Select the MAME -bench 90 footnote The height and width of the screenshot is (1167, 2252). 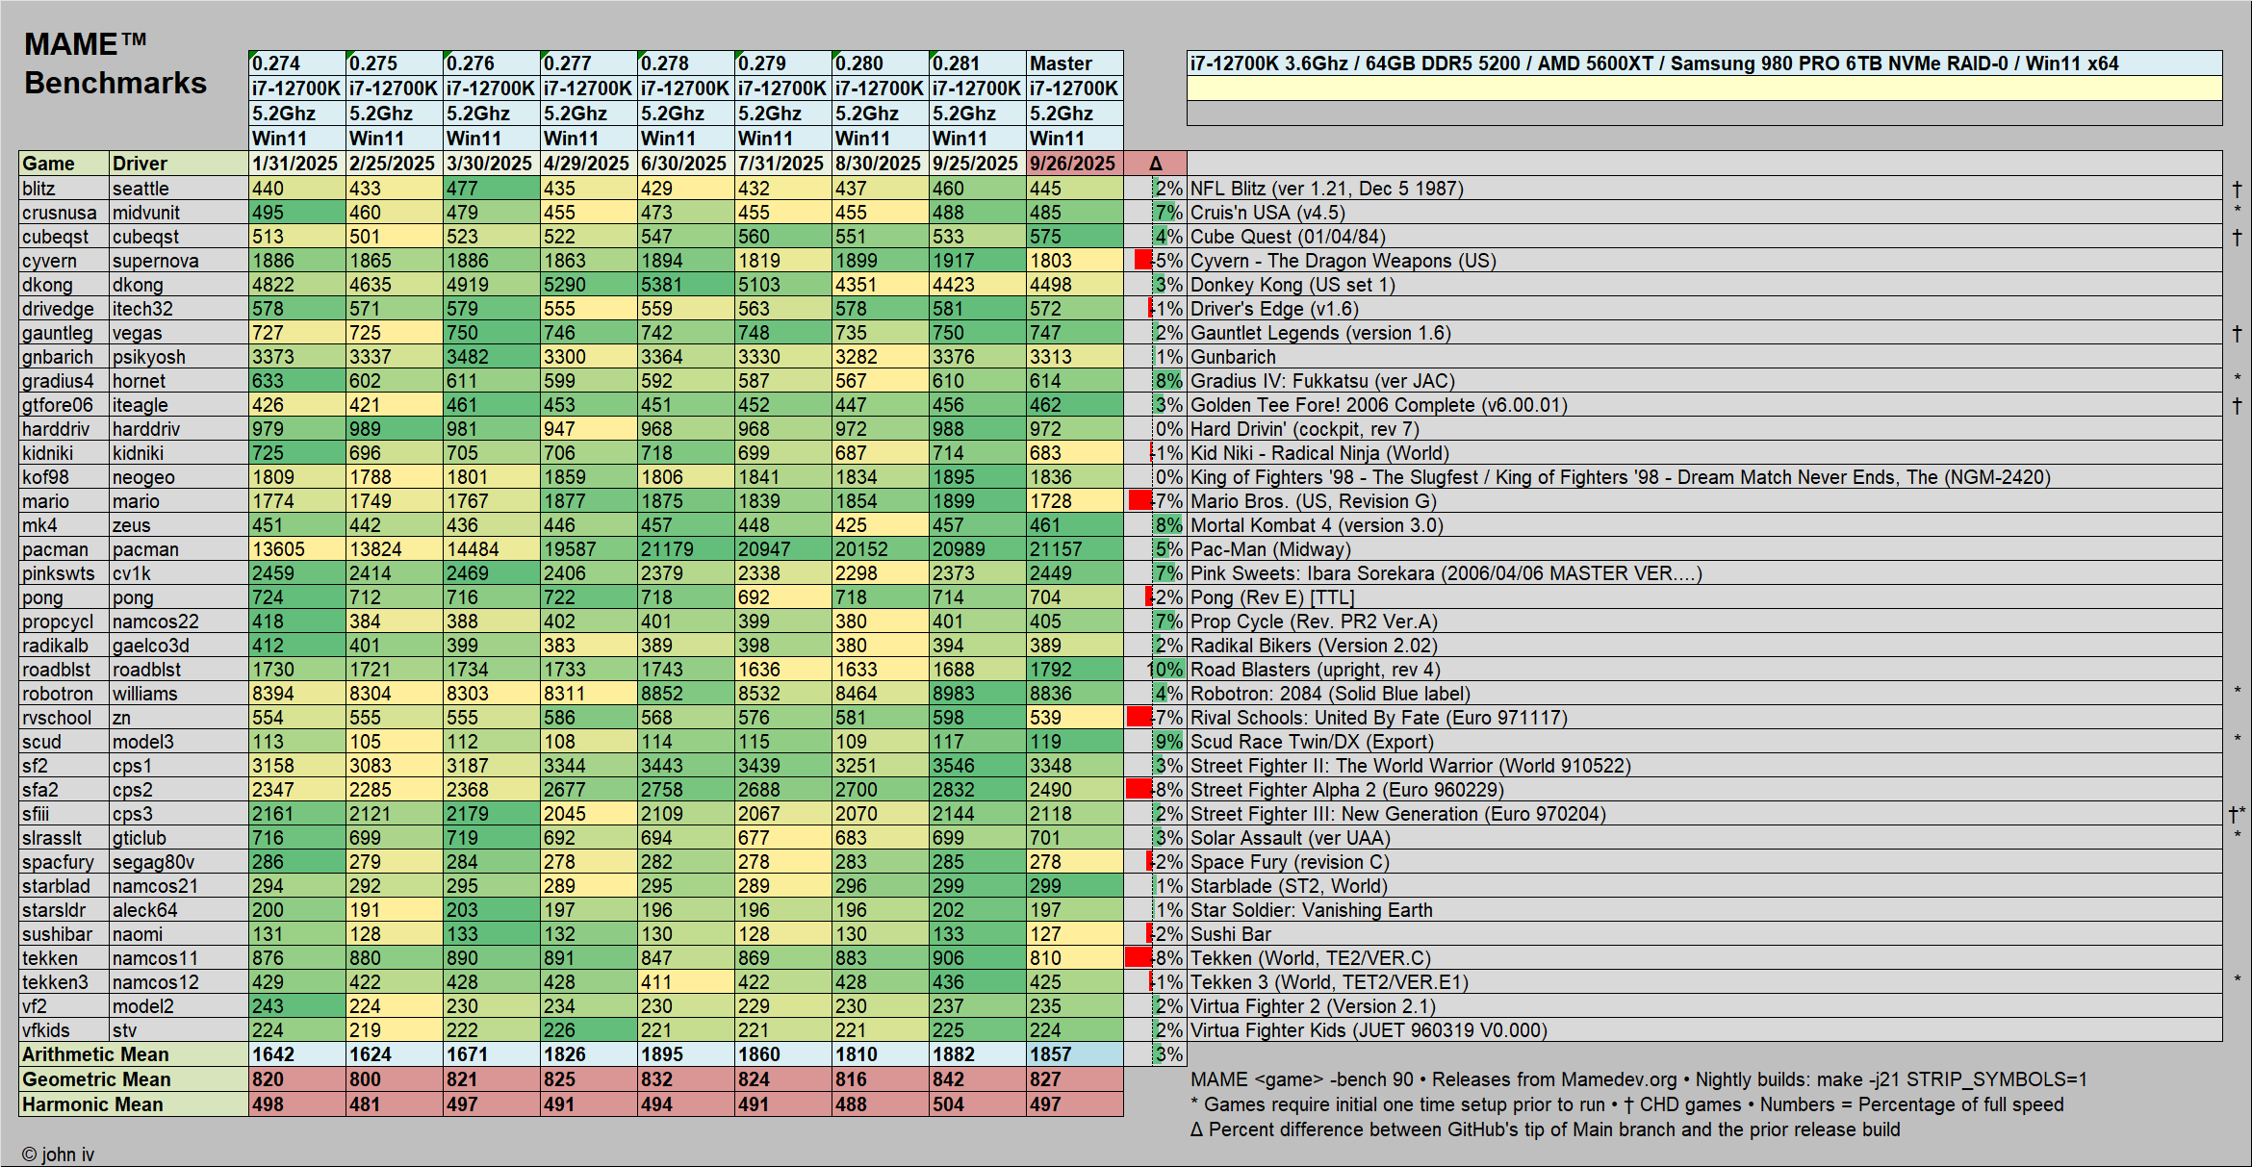[1639, 1079]
